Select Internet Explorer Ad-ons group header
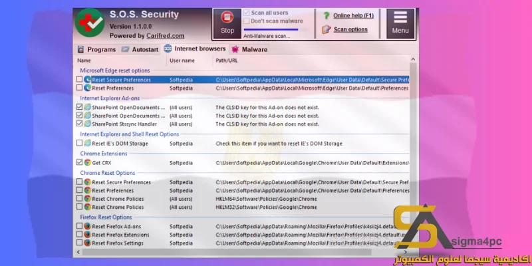The height and width of the screenshot is (266, 532). (110, 98)
